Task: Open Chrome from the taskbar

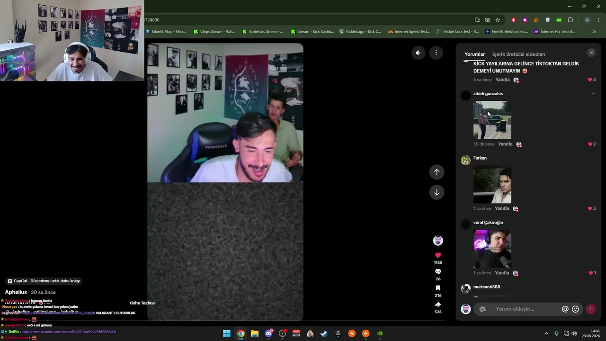Action: (241, 333)
